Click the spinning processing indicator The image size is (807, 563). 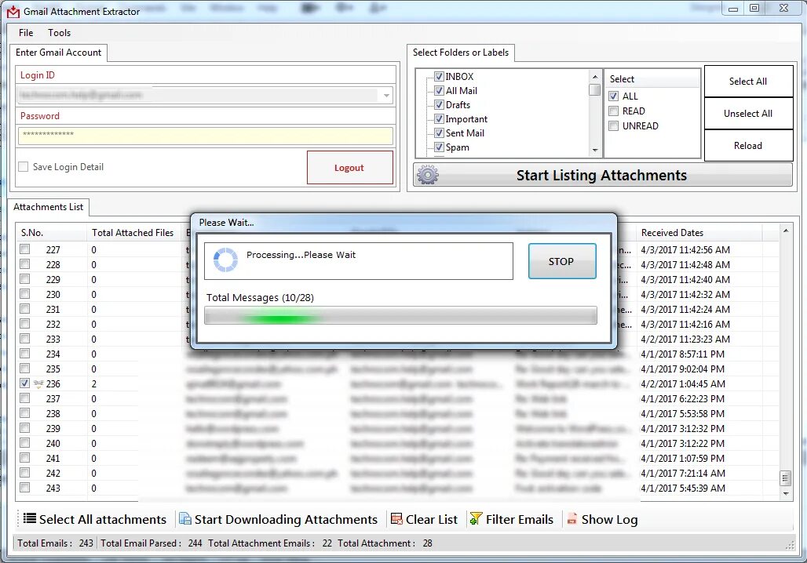(x=225, y=260)
